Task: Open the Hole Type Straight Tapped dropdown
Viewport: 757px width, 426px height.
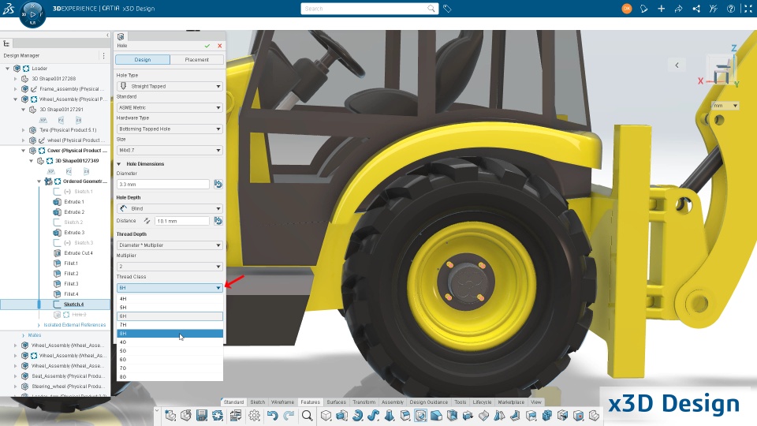Action: point(170,86)
